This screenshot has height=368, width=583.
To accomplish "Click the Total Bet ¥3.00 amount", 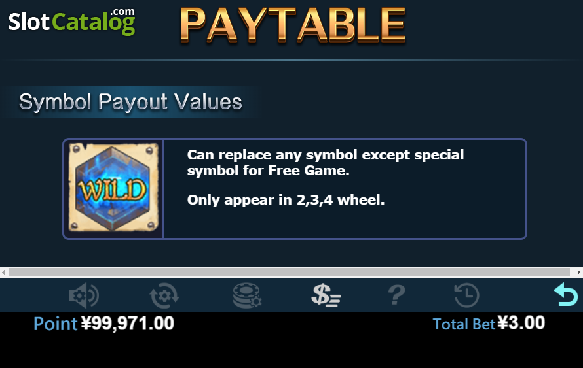I will (521, 323).
